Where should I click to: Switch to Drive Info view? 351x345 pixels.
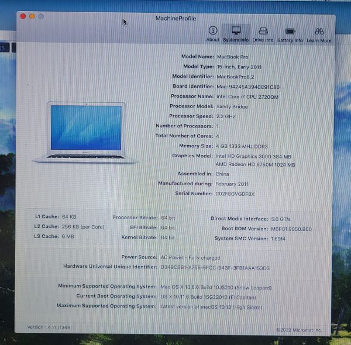point(263,34)
